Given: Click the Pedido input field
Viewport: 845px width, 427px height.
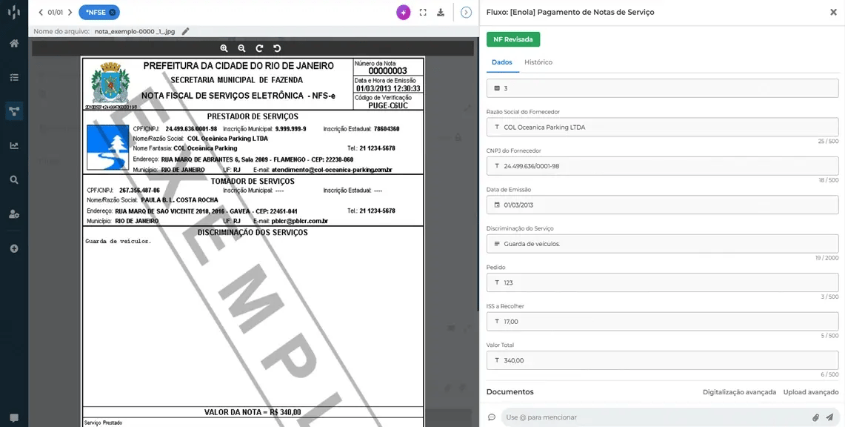Looking at the screenshot, I should pos(662,282).
